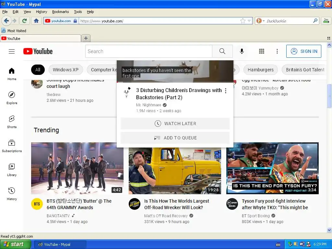The height and width of the screenshot is (249, 332).
Task: Open Tyson Fury post-fight interview title
Action: 275,204
